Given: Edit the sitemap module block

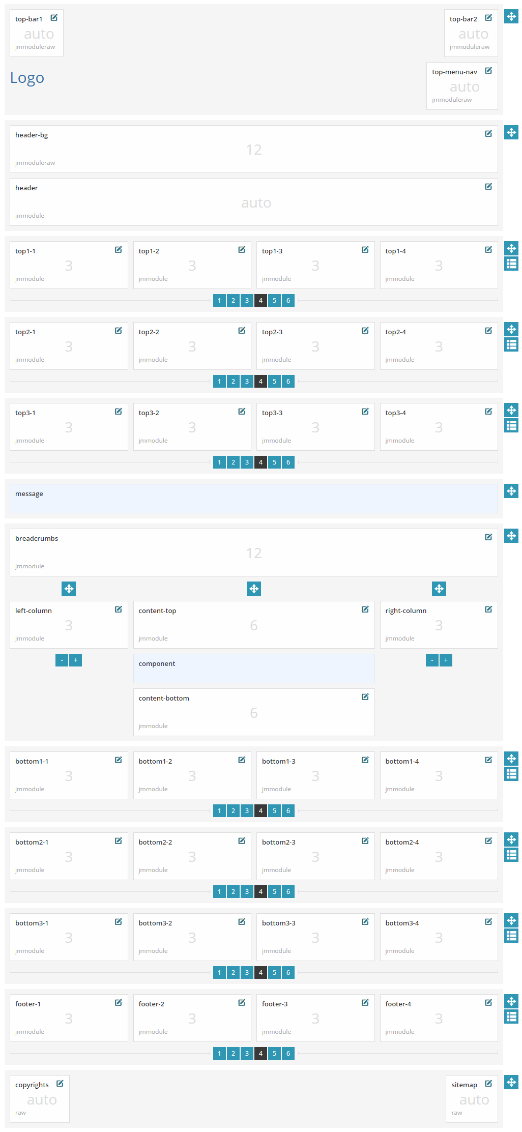Looking at the screenshot, I should click(488, 1084).
